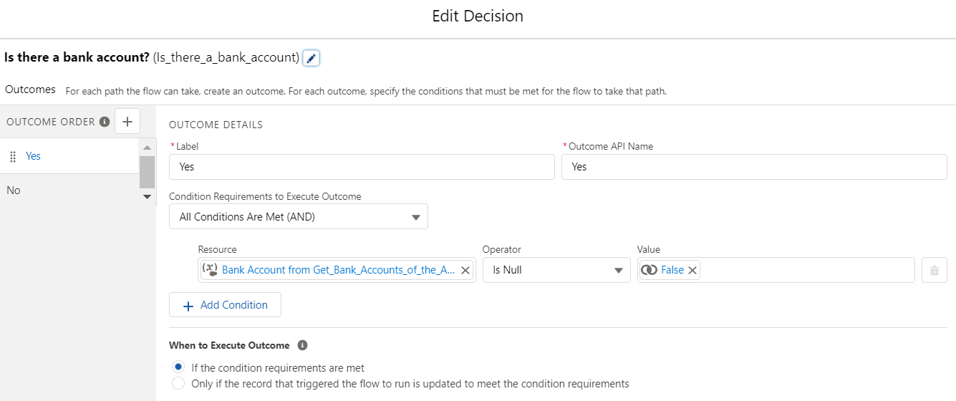Image resolution: width=956 pixels, height=401 pixels.
Task: Click the Add Condition button
Action: 225,305
